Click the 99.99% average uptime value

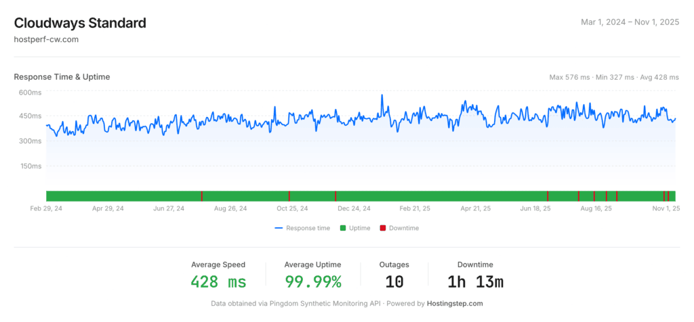[x=313, y=282]
